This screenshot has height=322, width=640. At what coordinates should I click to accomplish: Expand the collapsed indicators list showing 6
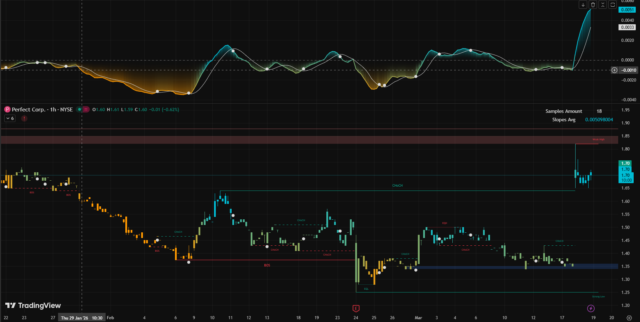10,118
